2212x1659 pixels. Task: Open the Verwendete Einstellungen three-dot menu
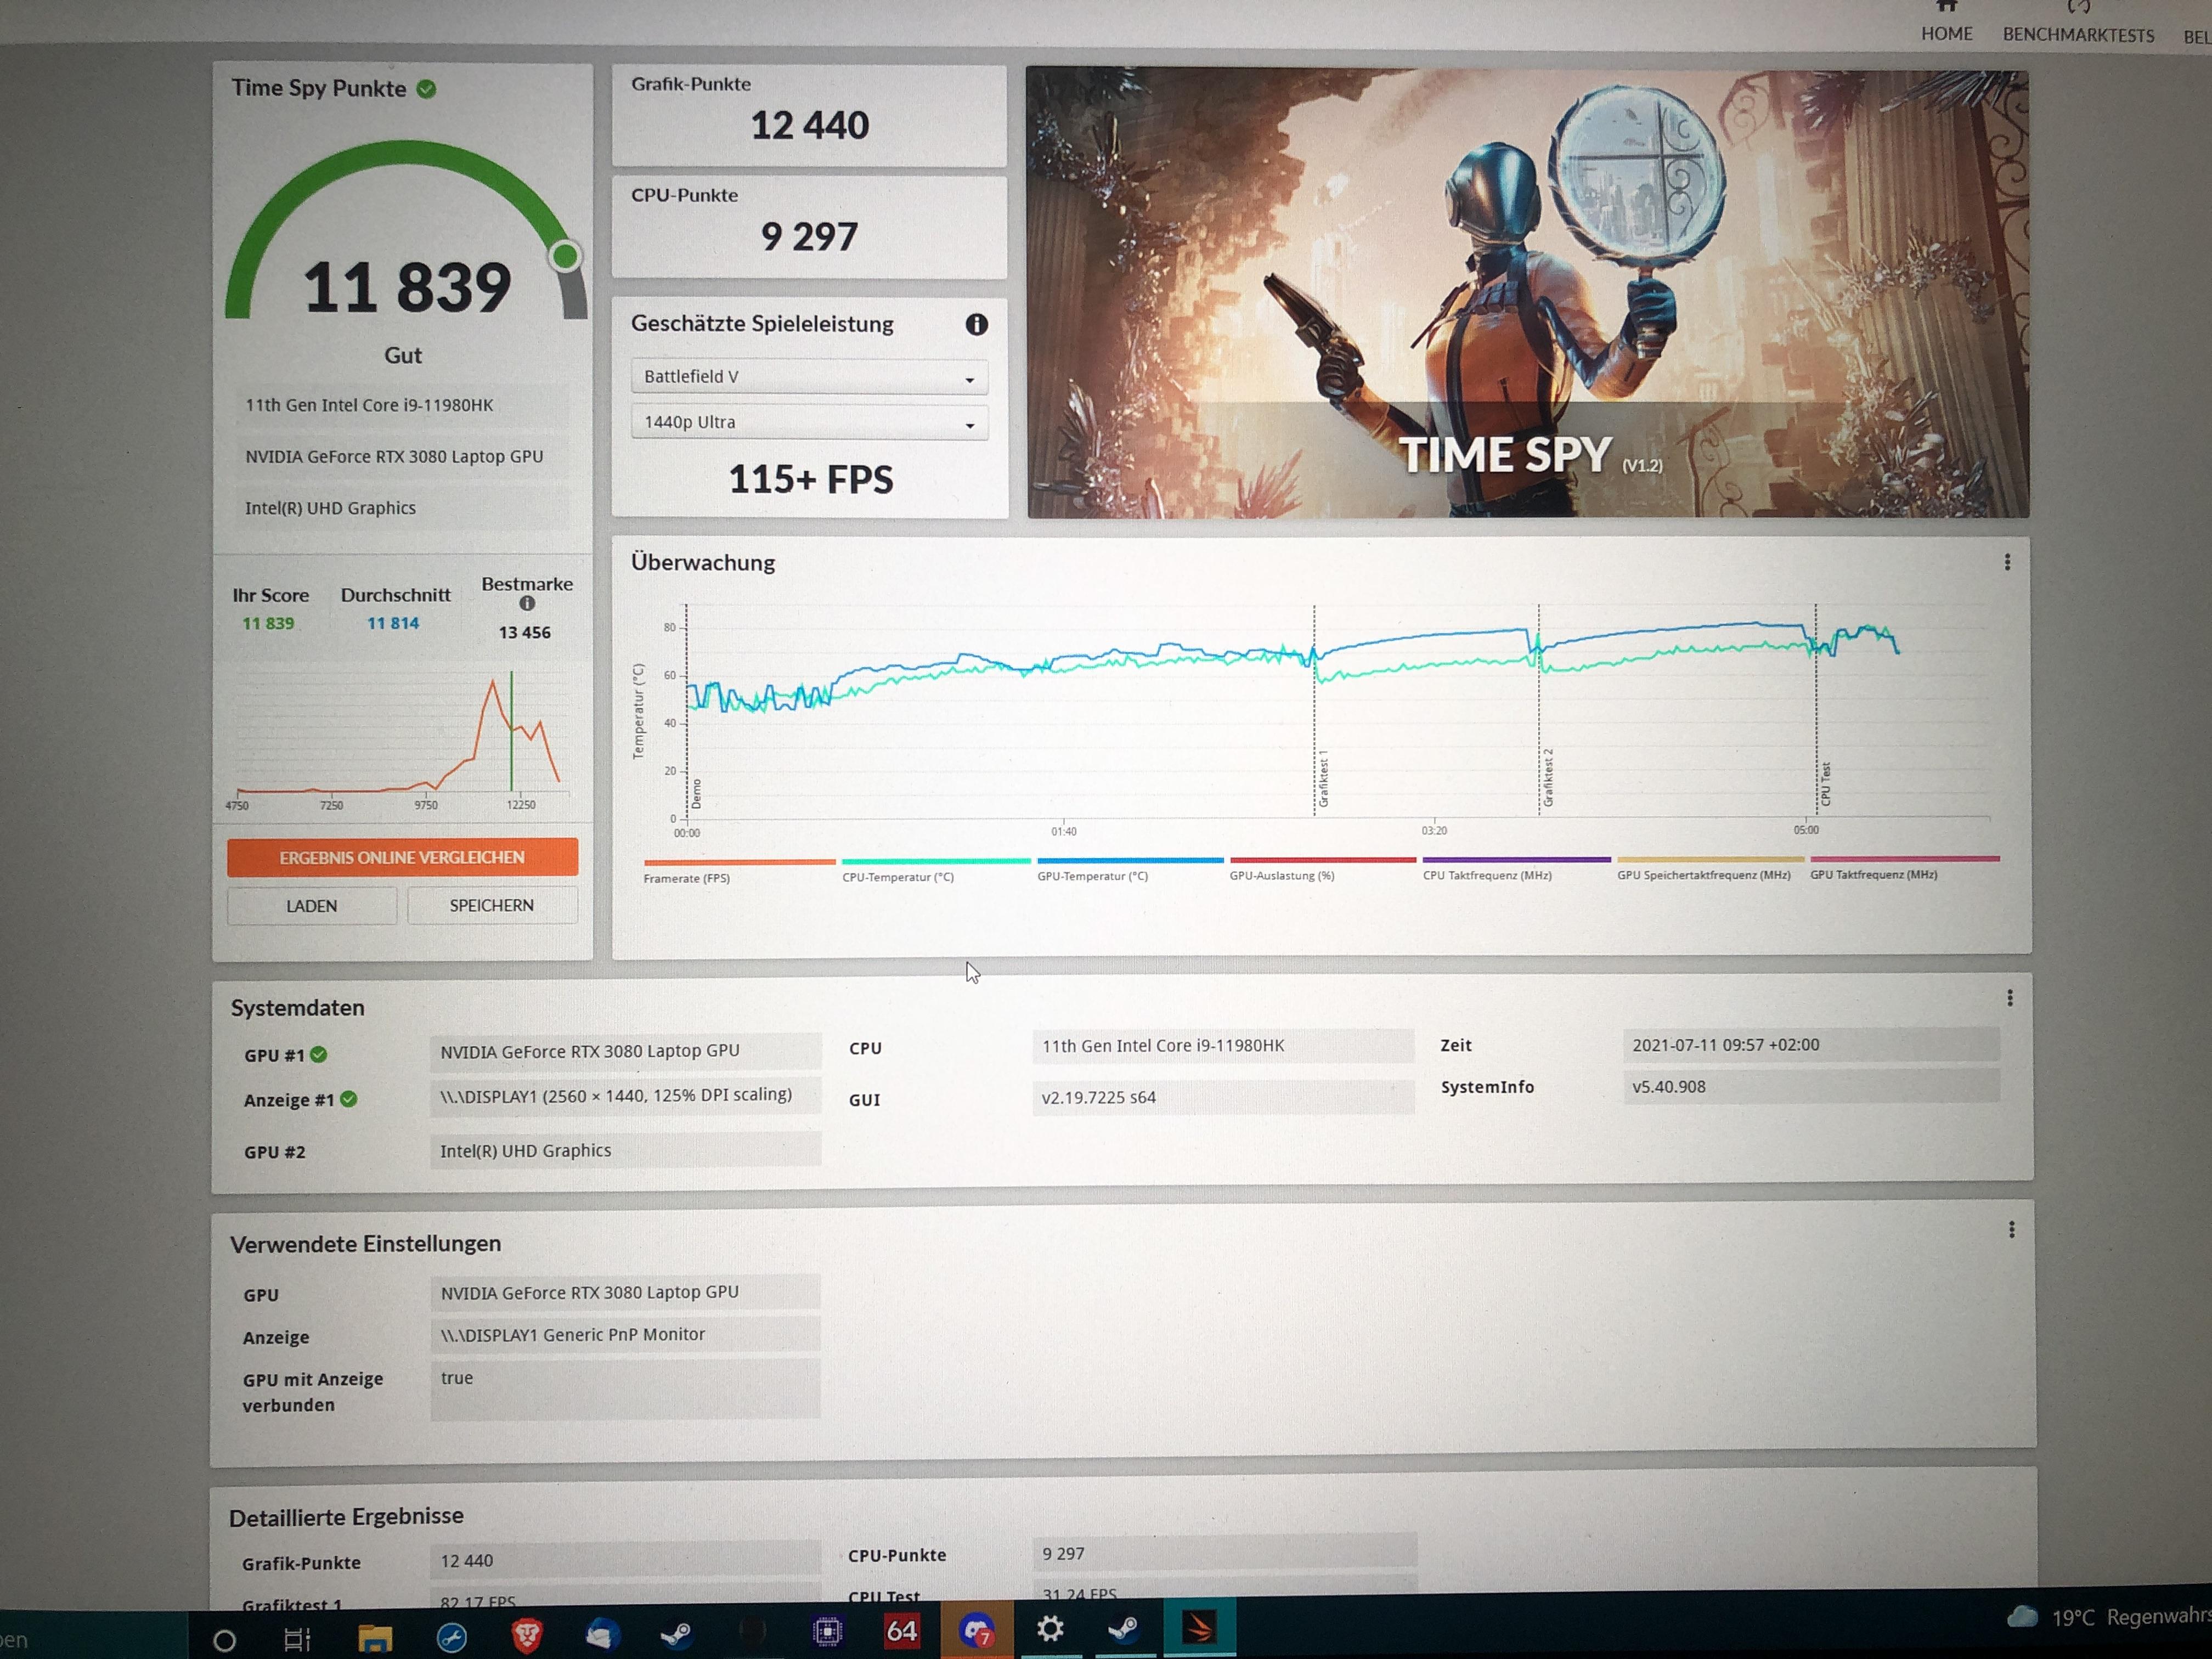(x=2011, y=1230)
